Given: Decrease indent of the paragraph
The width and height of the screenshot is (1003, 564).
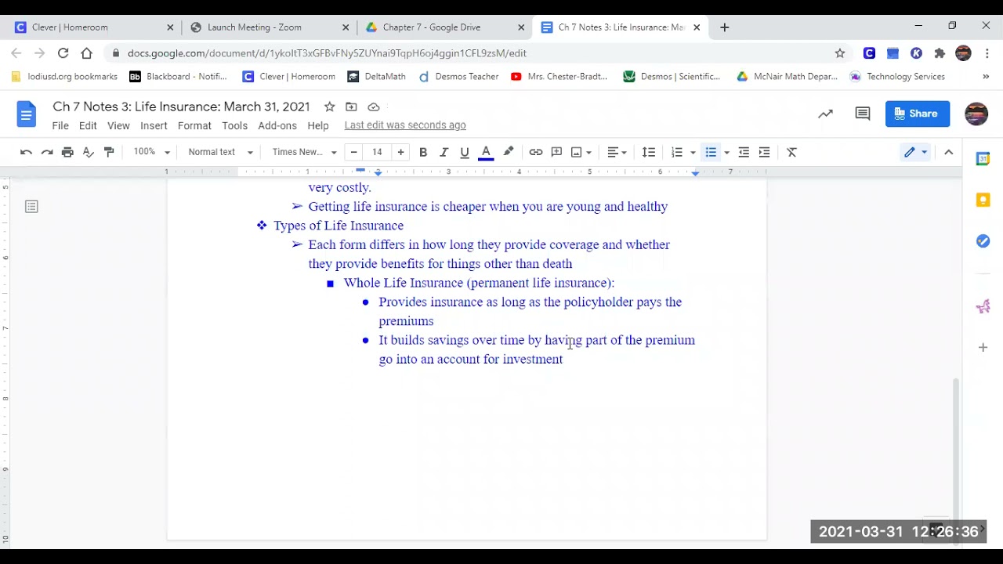Looking at the screenshot, I should click(744, 152).
